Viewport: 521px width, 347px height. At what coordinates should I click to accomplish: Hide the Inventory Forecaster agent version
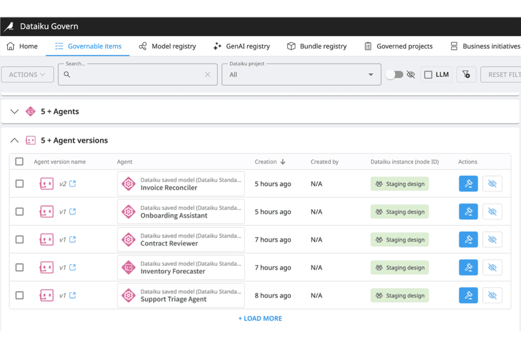492,268
